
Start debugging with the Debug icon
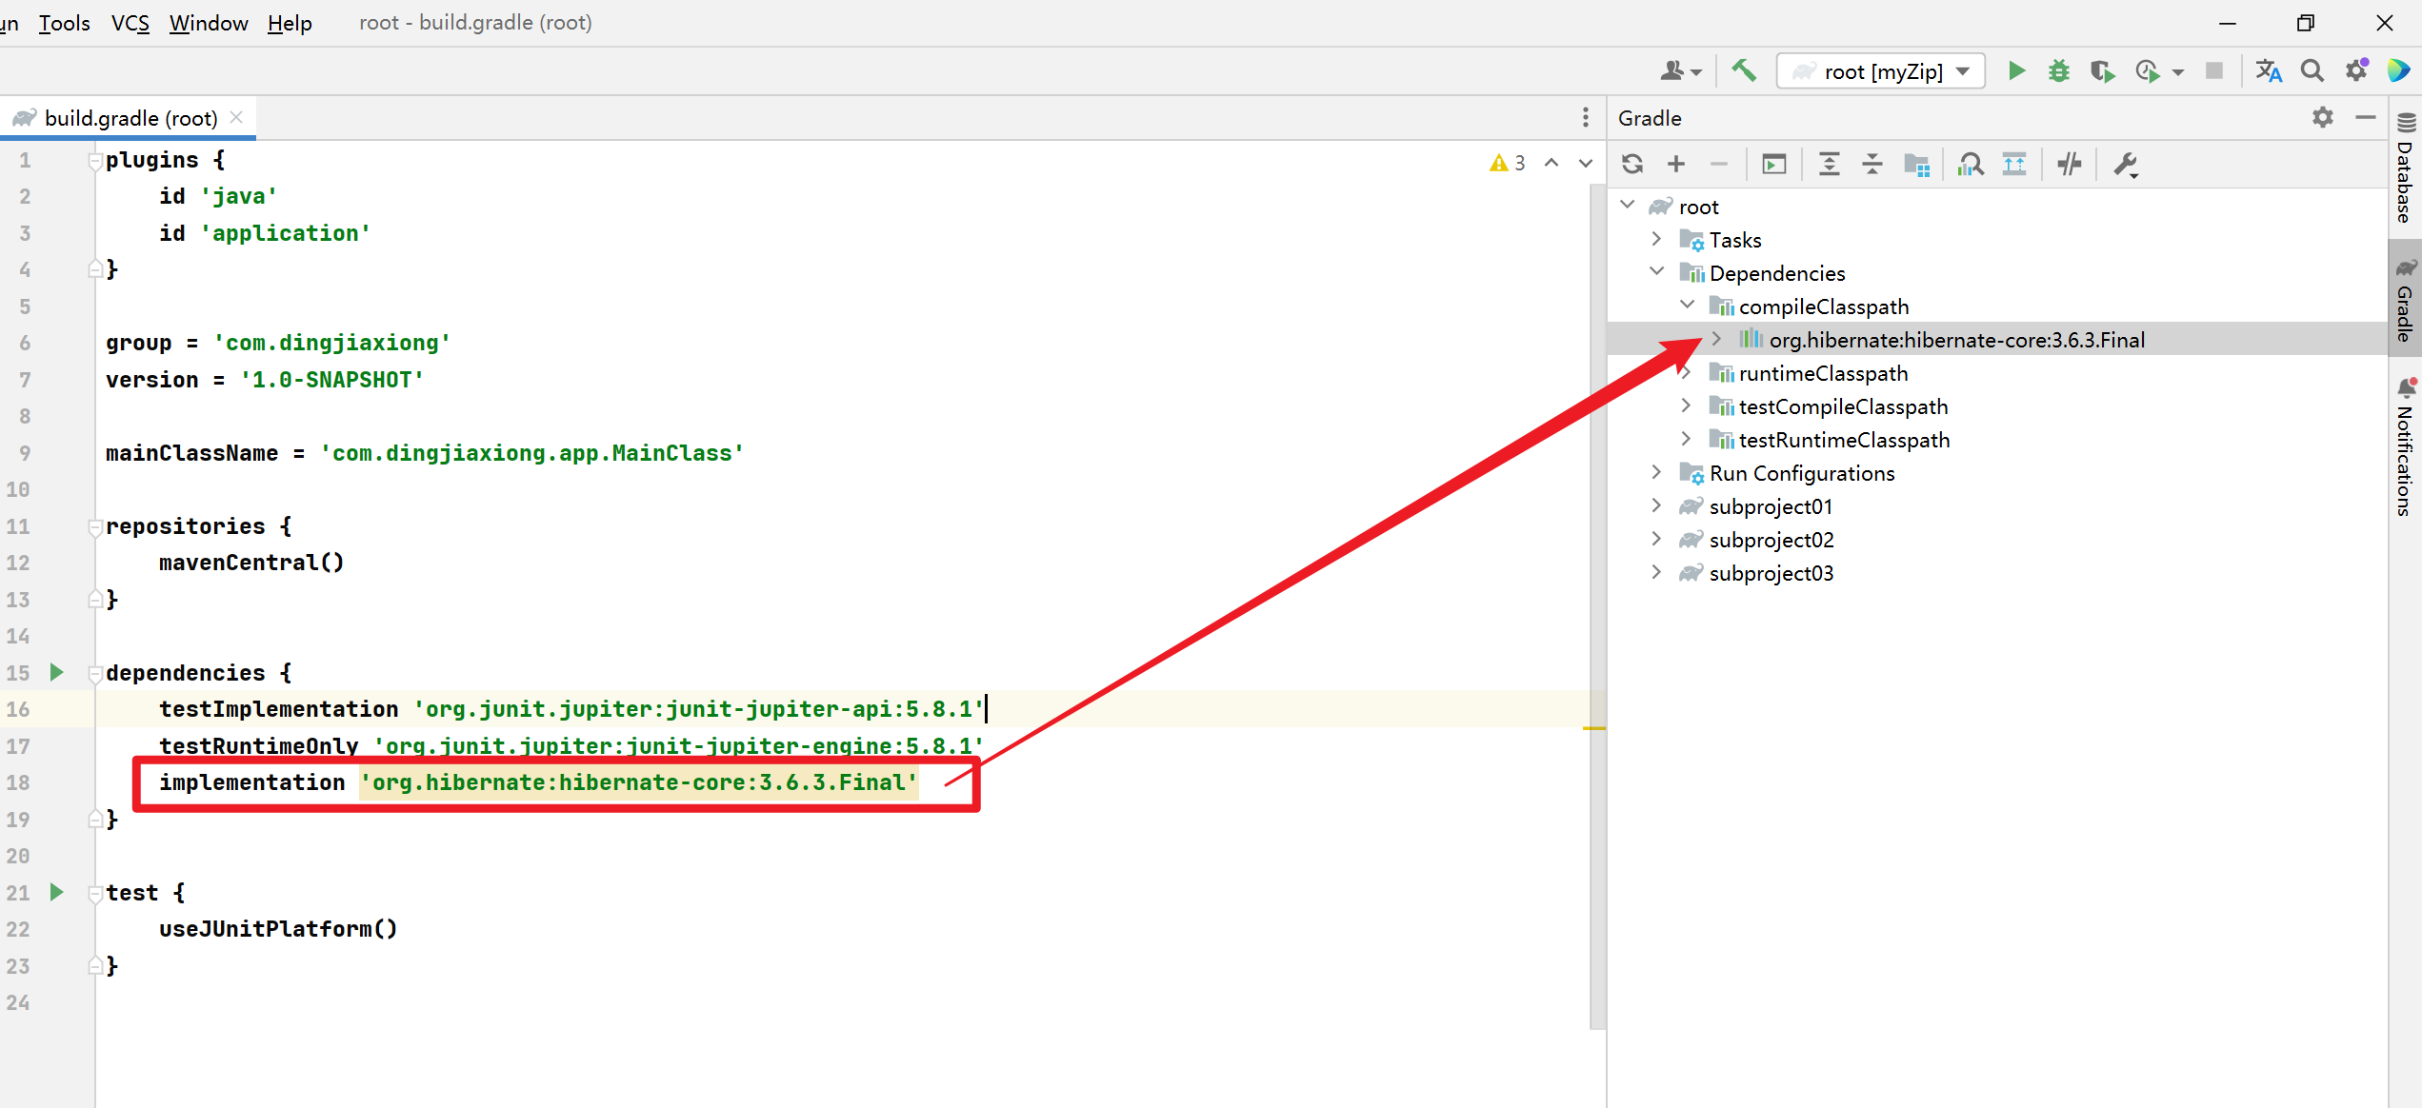click(x=2058, y=70)
